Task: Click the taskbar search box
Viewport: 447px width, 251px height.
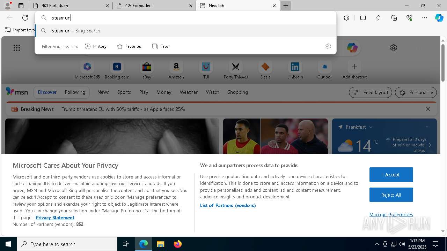Action: (x=67, y=244)
